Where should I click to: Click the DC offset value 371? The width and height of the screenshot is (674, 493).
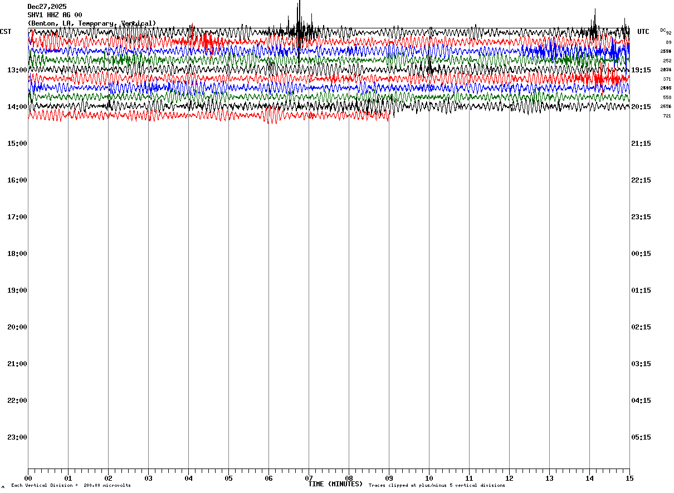pyautogui.click(x=667, y=79)
